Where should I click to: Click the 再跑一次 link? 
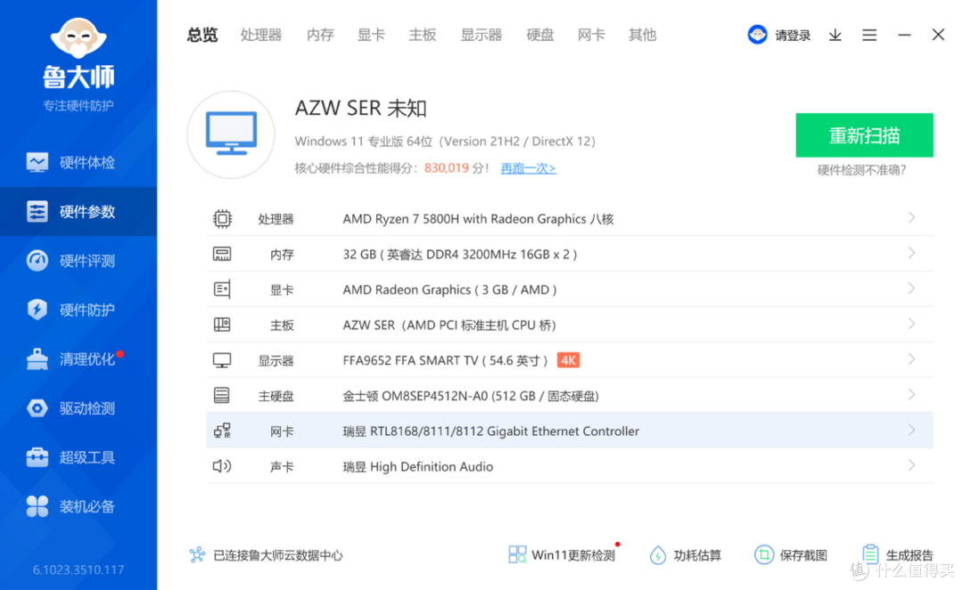coord(528,168)
